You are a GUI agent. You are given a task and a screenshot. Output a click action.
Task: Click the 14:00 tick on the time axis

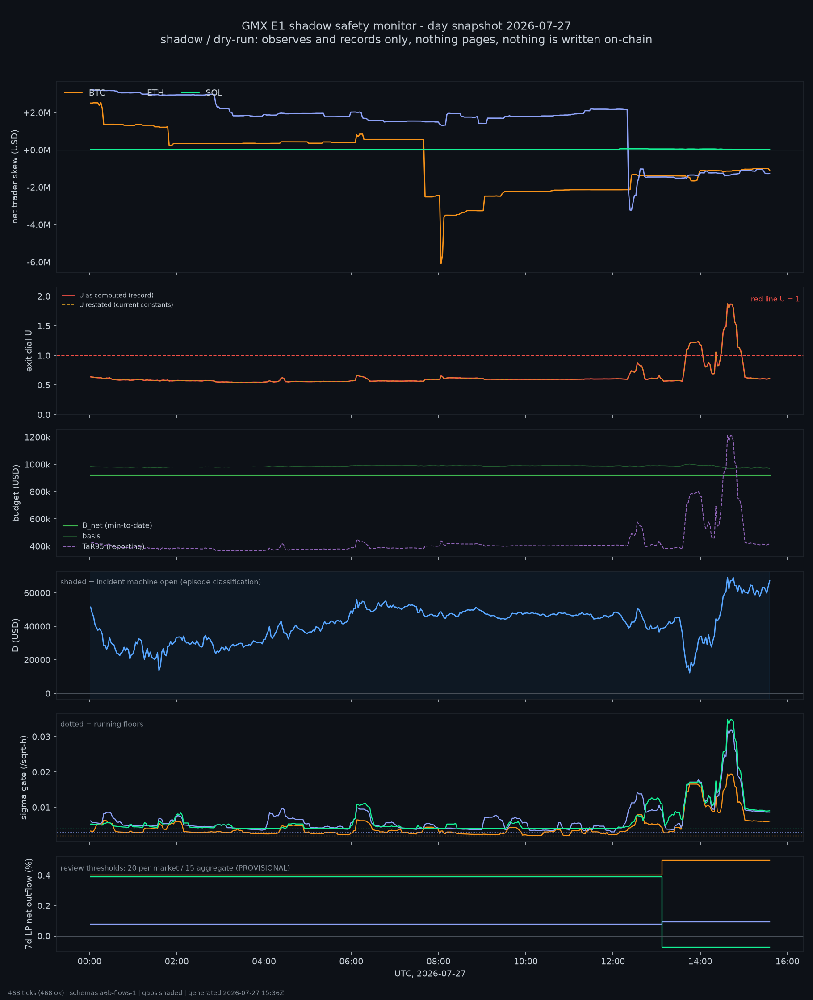[700, 962]
